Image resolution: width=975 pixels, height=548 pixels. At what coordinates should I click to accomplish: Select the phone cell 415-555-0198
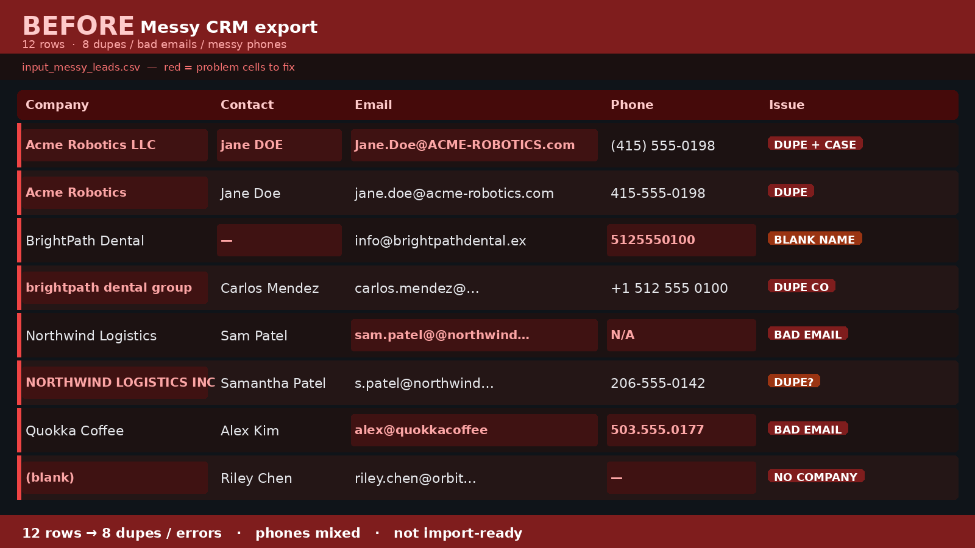click(658, 193)
